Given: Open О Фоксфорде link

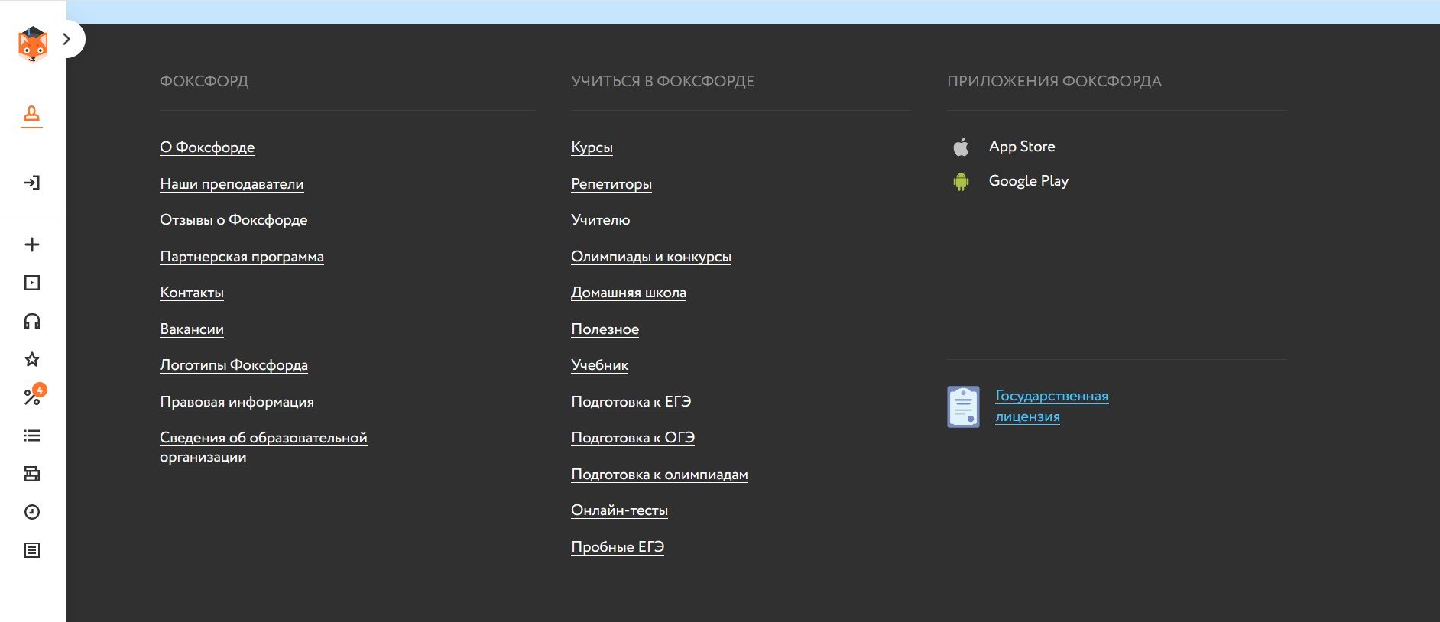Looking at the screenshot, I should 207,147.
